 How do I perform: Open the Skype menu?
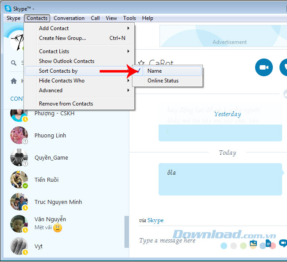(14, 18)
